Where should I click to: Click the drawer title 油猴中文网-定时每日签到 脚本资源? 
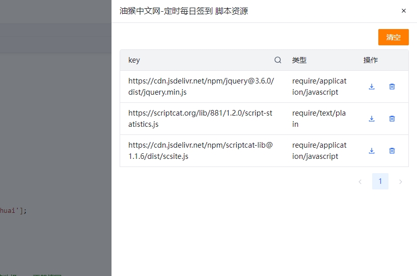pos(184,11)
